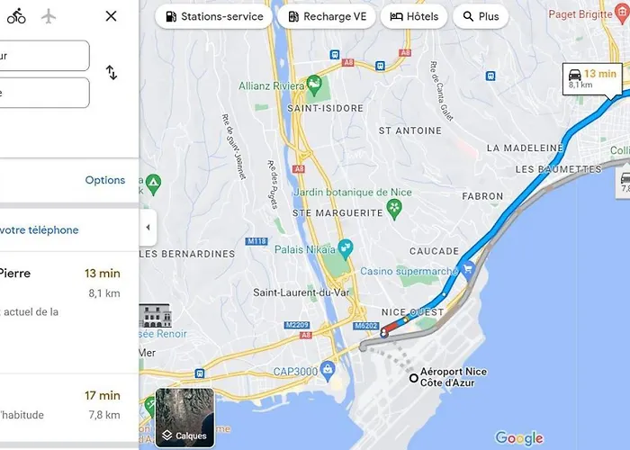Collapse the side panel with the arrow tab
Screen dimensions: 630x450
148,228
